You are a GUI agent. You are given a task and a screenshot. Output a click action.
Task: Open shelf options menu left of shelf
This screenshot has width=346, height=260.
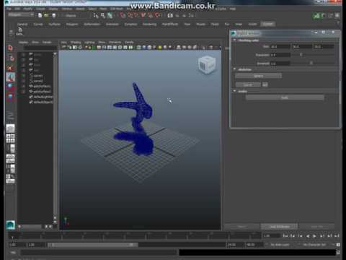(11, 32)
